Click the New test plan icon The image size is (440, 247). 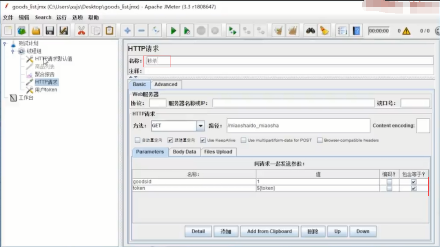(x=8, y=31)
